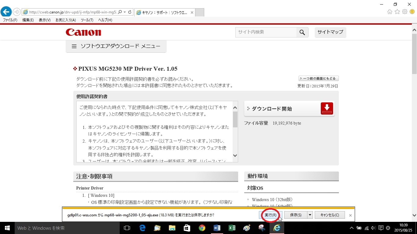
Task: Open IE Tools gear icon
Action: point(405,12)
